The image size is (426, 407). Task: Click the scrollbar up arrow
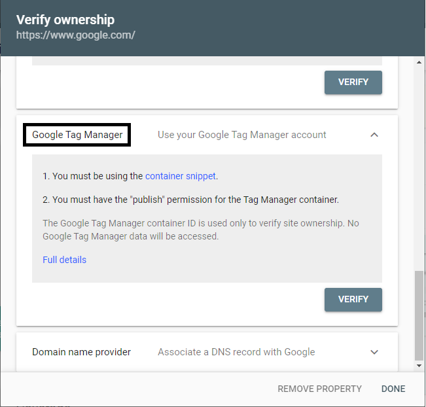419,62
